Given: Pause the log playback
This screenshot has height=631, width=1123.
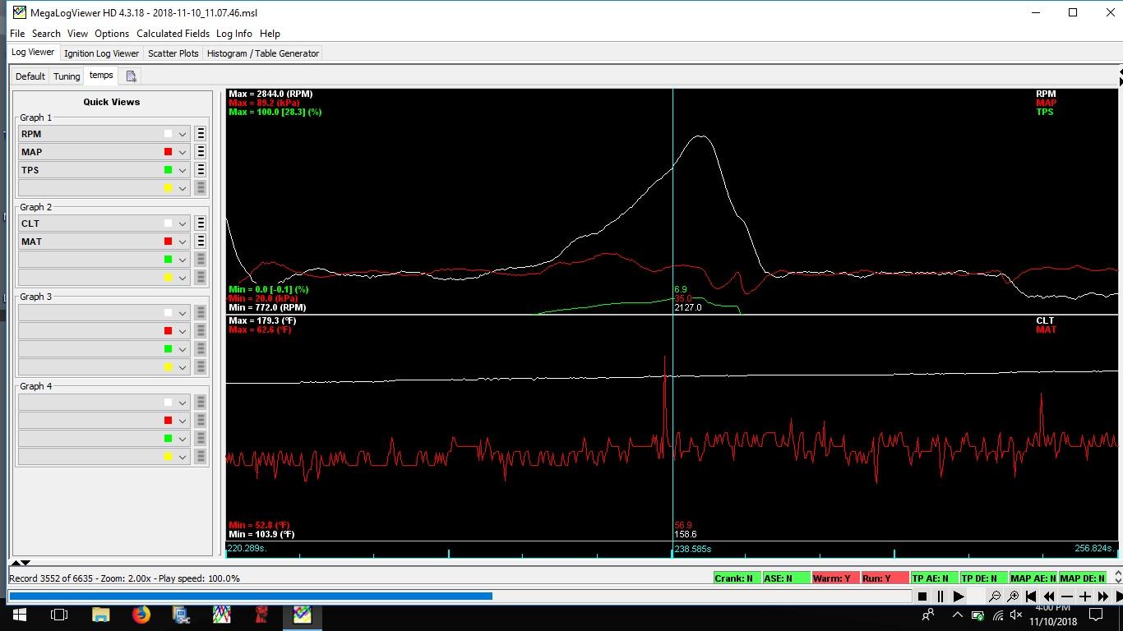Looking at the screenshot, I should tap(940, 596).
